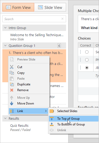This screenshot has width=99, height=143.
Task: Click the Duplicate slide icon
Action: (12, 84)
